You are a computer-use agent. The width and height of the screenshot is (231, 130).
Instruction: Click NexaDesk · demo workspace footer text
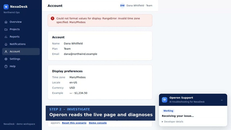tap(19, 124)
